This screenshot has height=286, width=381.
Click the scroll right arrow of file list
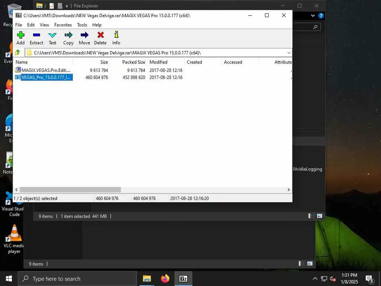tap(289, 190)
